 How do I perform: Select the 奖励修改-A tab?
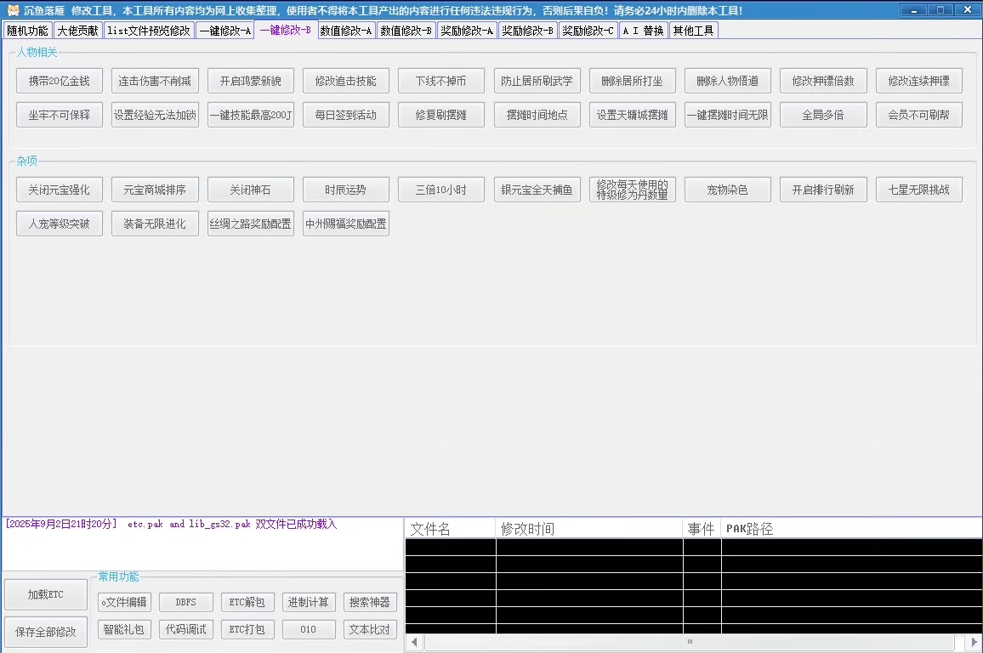(x=467, y=31)
